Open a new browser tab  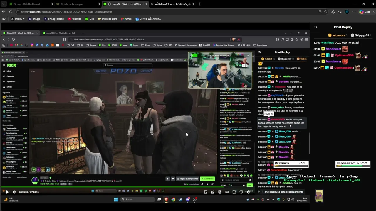click(x=200, y=4)
